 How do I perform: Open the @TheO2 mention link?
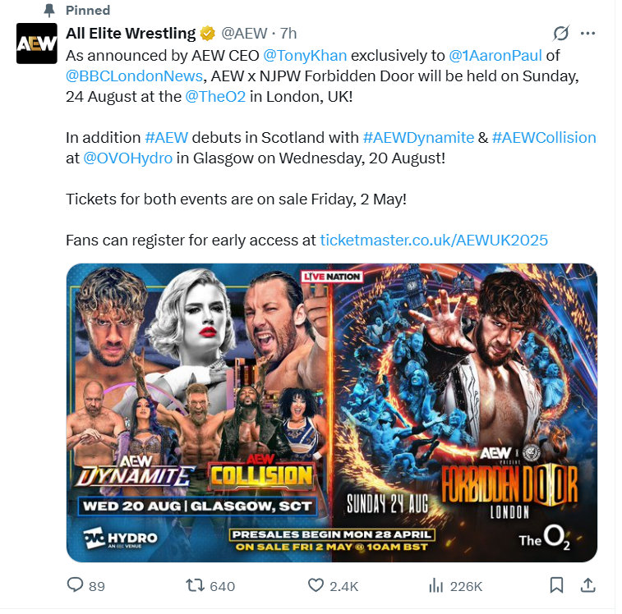(215, 97)
